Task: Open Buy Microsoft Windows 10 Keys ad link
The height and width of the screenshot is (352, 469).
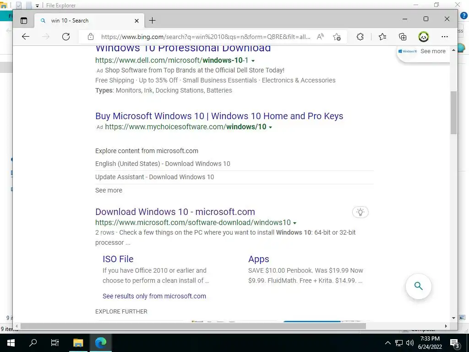Action: pos(219,116)
